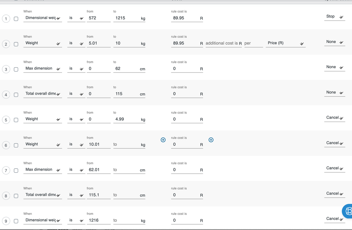Click rule 1 'from' field showing 572
352x230 pixels.
(99, 18)
